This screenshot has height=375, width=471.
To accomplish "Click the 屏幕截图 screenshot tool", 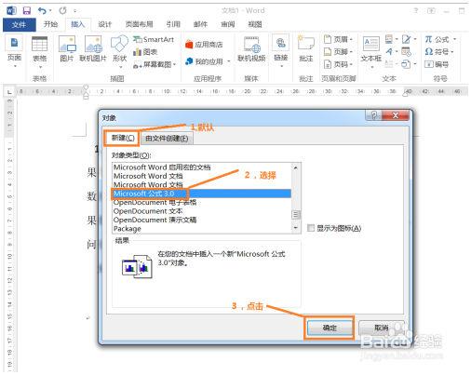I will [155, 64].
